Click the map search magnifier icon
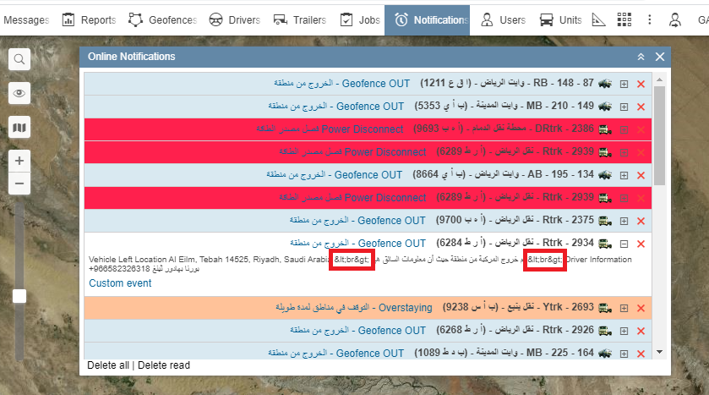709x395 pixels. pyautogui.click(x=19, y=58)
